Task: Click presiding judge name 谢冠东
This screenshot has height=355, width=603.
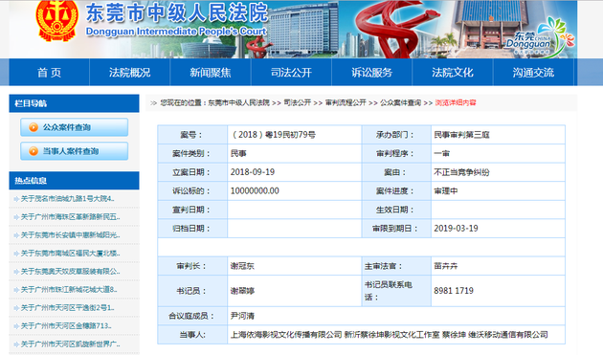Action: (x=242, y=266)
